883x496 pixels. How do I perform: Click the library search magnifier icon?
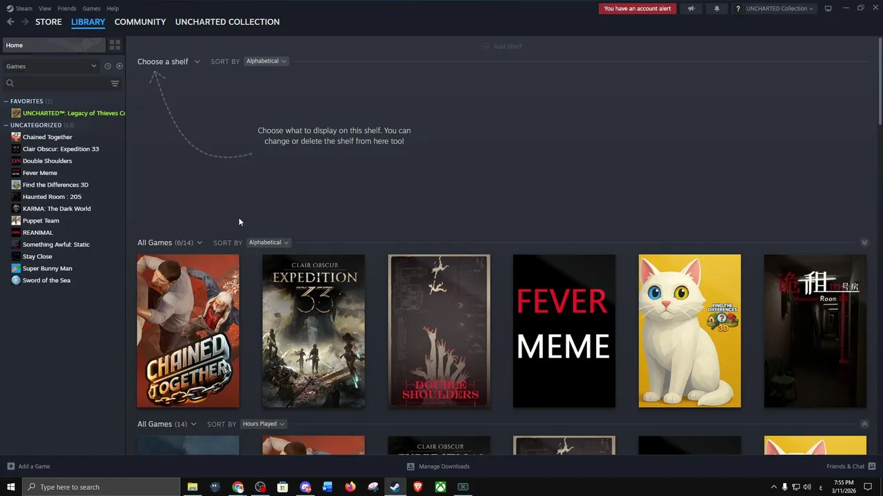click(x=10, y=83)
